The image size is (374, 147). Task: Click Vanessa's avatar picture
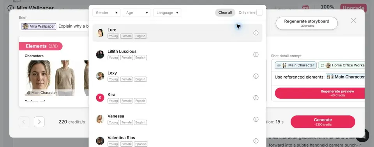100,119
